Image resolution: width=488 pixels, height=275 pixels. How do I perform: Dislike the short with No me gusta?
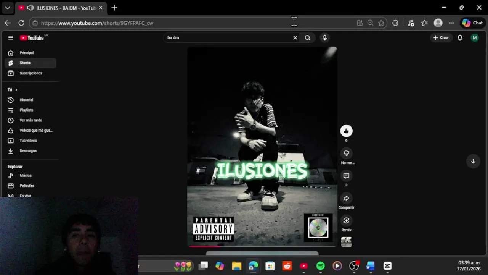(x=346, y=153)
